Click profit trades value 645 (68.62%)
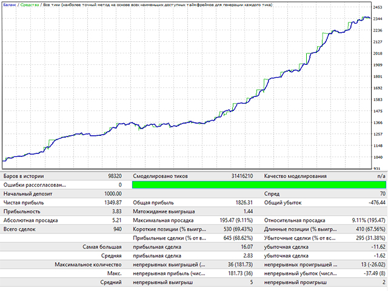 pos(238,238)
